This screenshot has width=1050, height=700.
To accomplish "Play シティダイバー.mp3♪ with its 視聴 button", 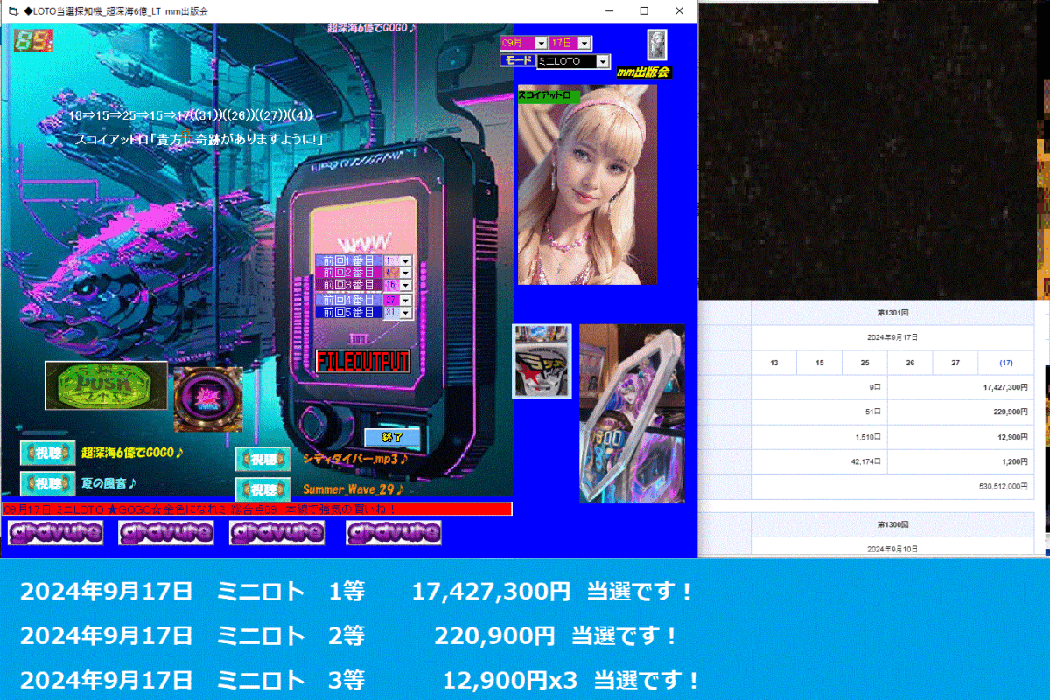I will click(x=263, y=459).
